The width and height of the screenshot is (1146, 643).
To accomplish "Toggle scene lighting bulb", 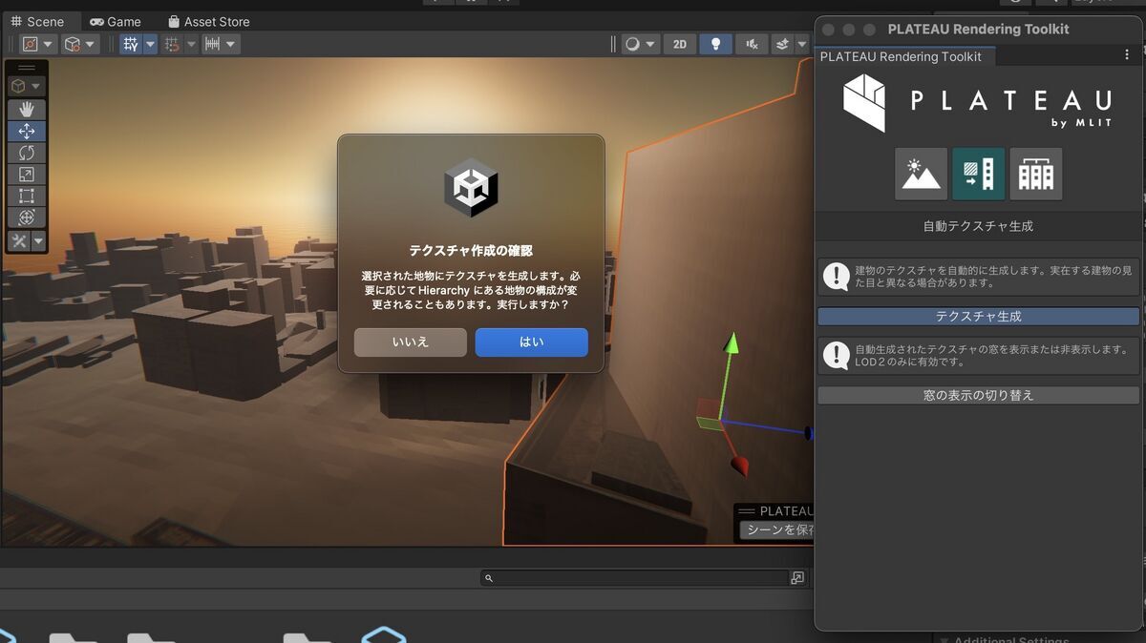I will (715, 44).
